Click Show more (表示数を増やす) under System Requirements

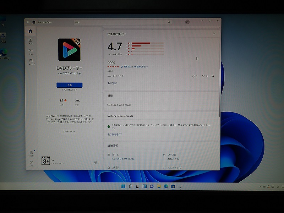click(115, 135)
